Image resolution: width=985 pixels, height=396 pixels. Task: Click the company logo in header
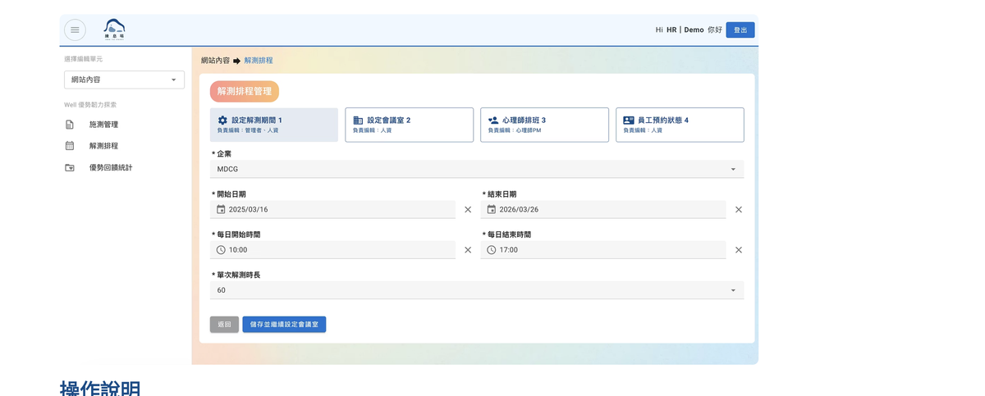pos(115,30)
